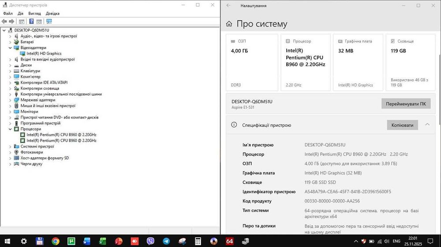The image size is (441, 247).
Task: Expand the Фотокамери tree node
Action: pyautogui.click(x=10, y=152)
